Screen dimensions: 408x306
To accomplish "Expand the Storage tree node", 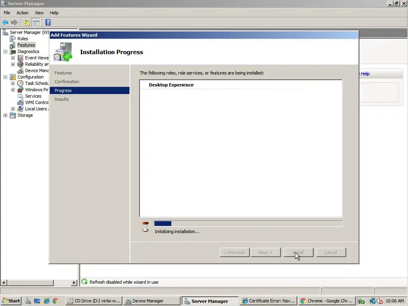I will (5, 115).
